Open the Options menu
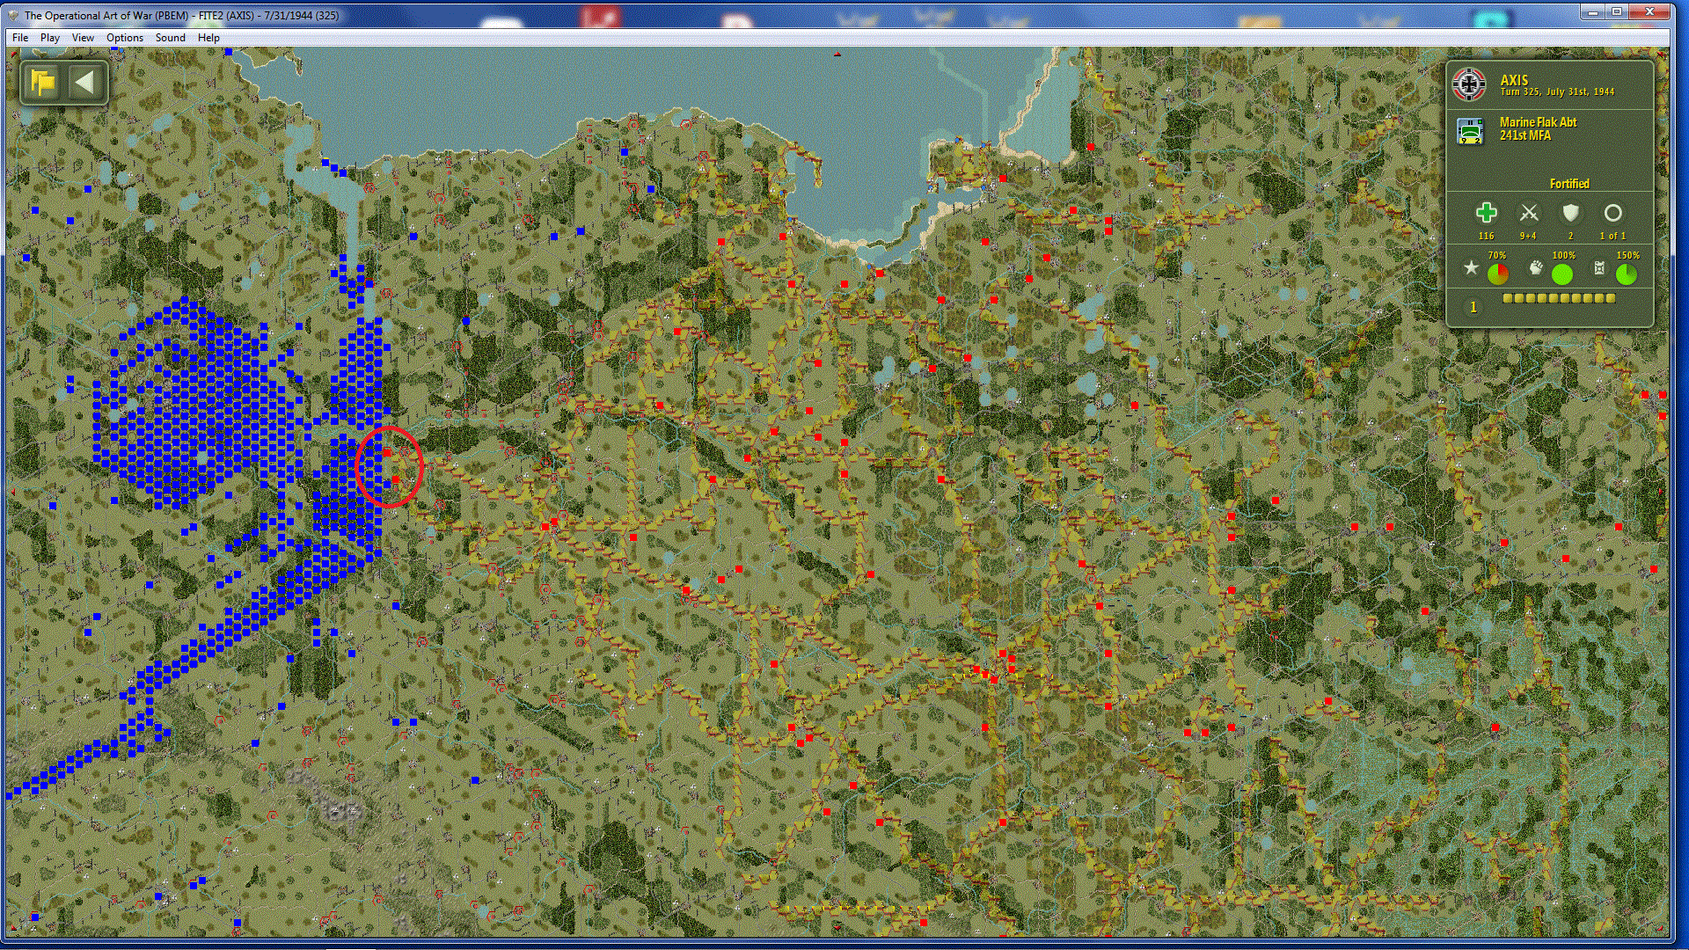The width and height of the screenshot is (1689, 950). click(124, 38)
